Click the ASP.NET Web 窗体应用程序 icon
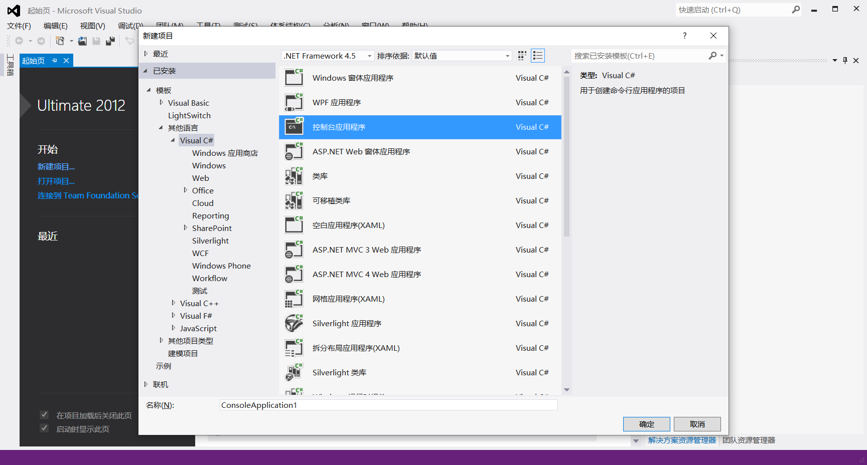Image resolution: width=867 pixels, height=465 pixels. (x=294, y=151)
